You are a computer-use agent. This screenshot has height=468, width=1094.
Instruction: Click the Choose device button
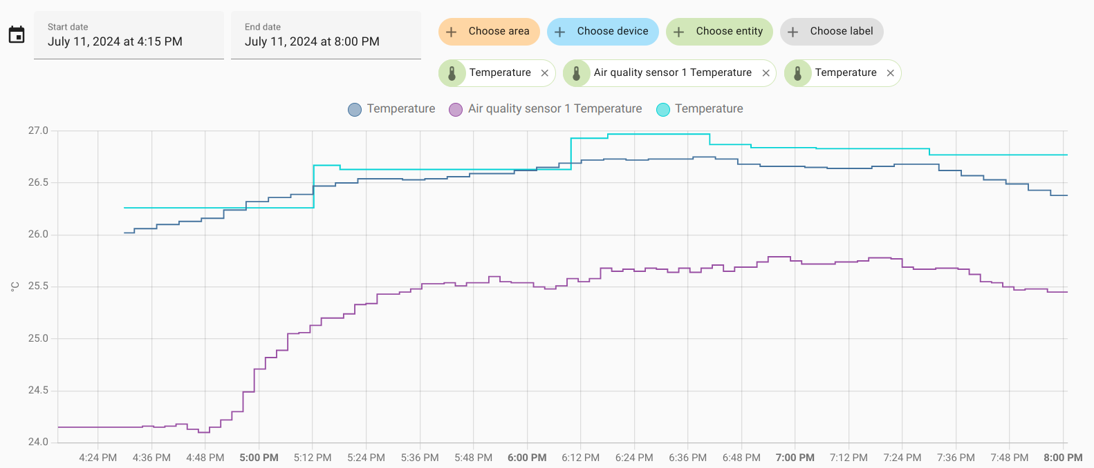pos(602,32)
